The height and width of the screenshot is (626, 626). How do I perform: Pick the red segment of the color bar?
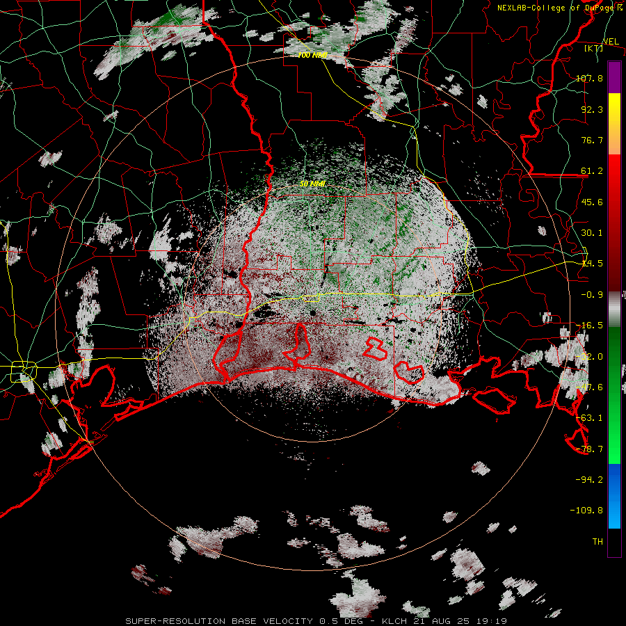[x=614, y=223]
